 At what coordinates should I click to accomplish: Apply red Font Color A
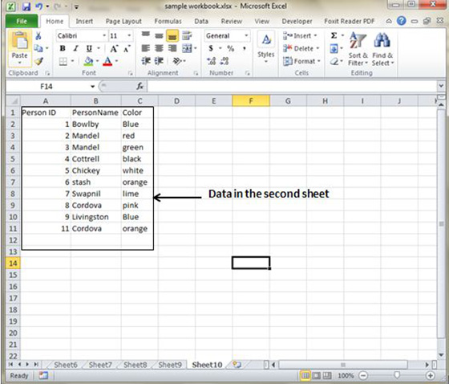pos(107,61)
